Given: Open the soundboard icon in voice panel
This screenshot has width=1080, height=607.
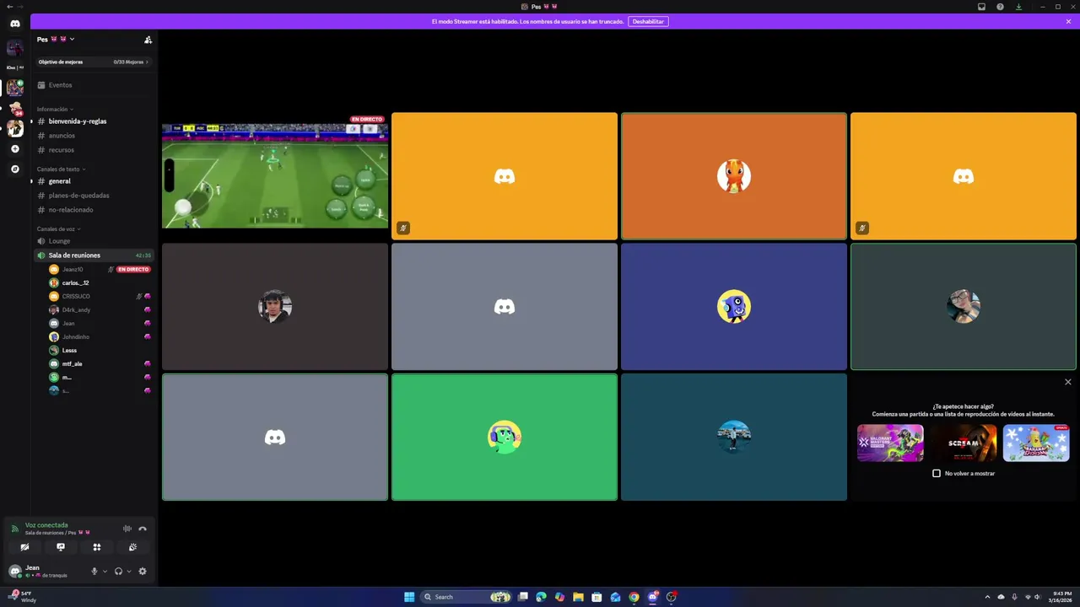Looking at the screenshot, I should click(x=132, y=547).
